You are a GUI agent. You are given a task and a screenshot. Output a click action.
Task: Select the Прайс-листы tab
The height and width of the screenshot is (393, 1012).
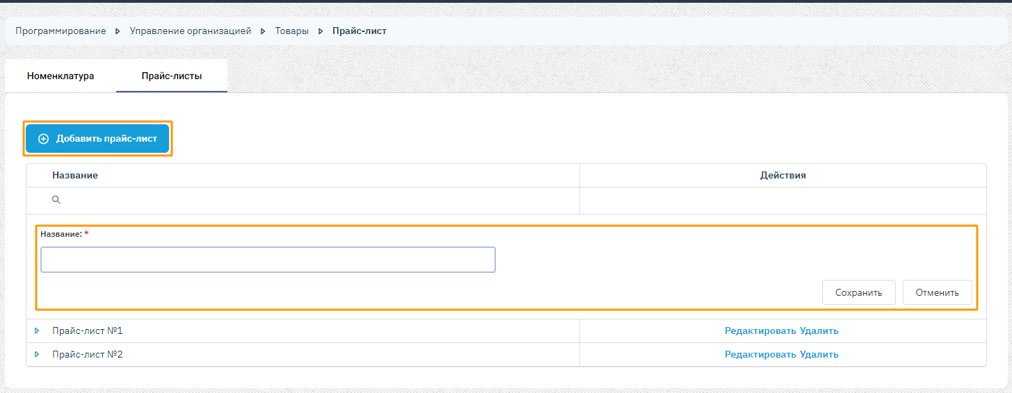point(172,76)
